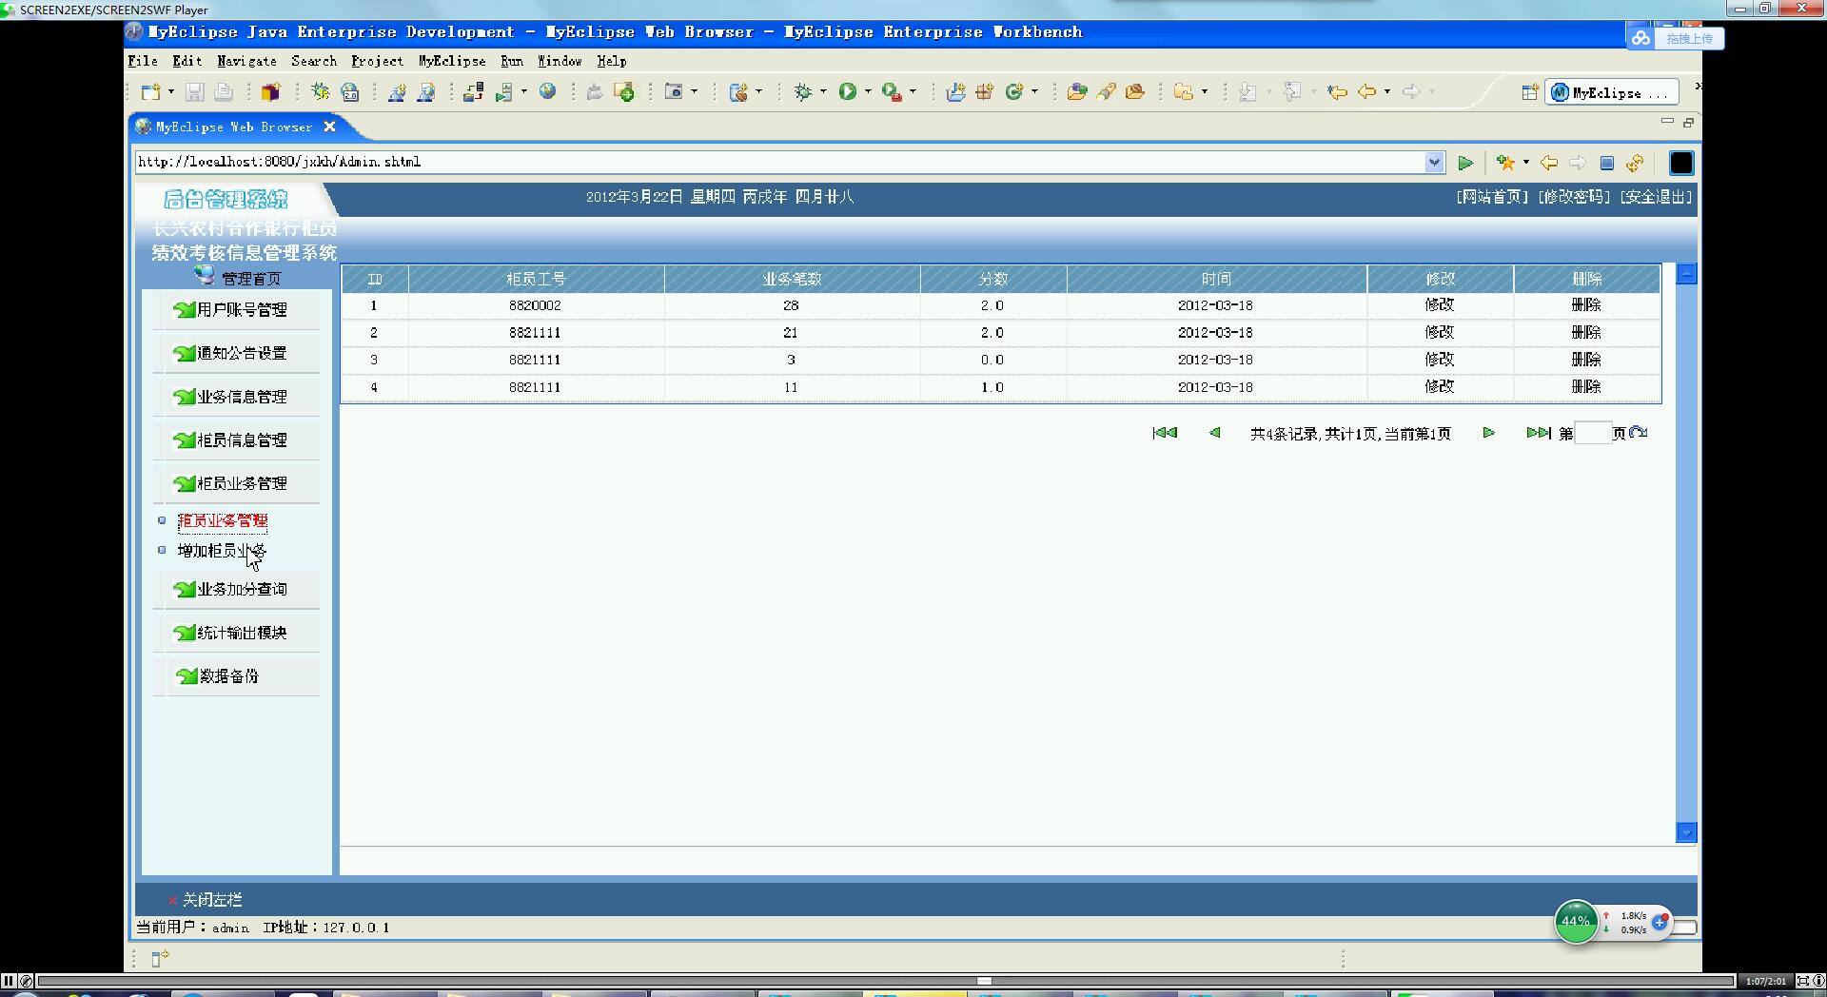Click the Open Type folder icon

click(1077, 91)
